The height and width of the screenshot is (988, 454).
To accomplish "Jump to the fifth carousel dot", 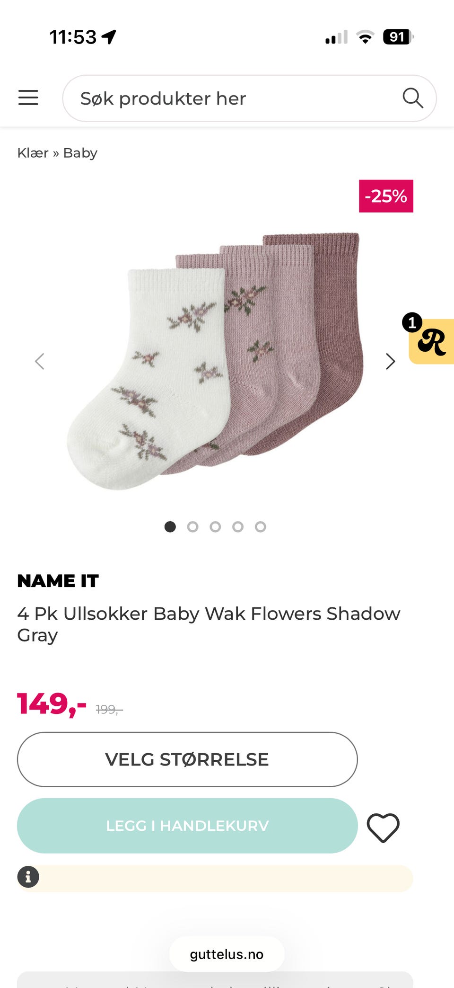I will [x=261, y=526].
